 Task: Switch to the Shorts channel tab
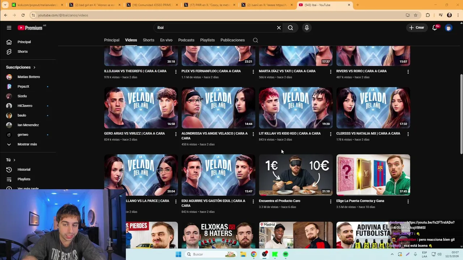pyautogui.click(x=148, y=40)
